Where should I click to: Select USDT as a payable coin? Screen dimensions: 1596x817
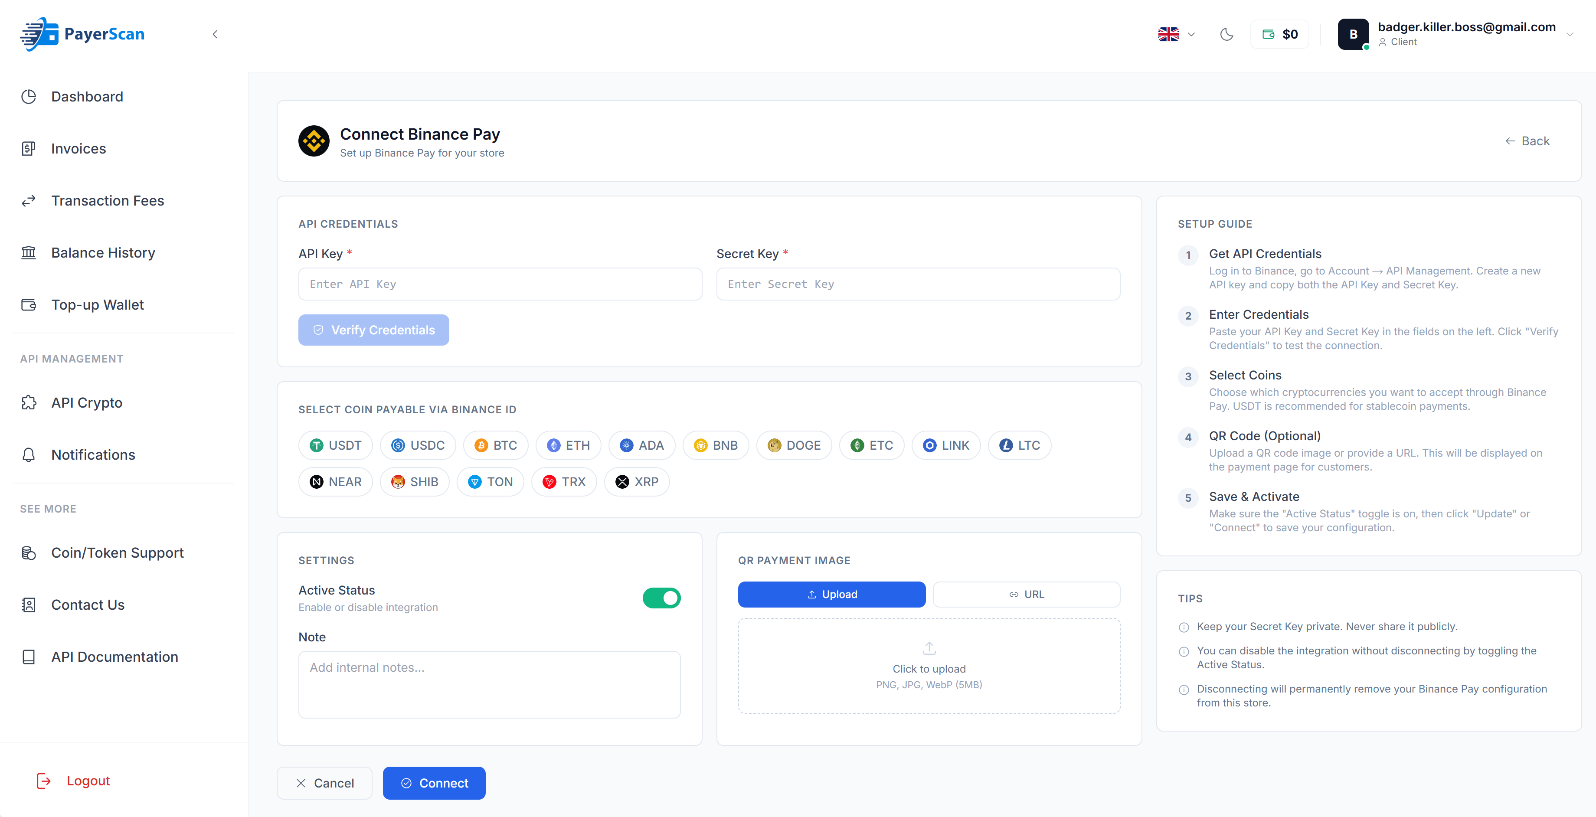pos(335,445)
